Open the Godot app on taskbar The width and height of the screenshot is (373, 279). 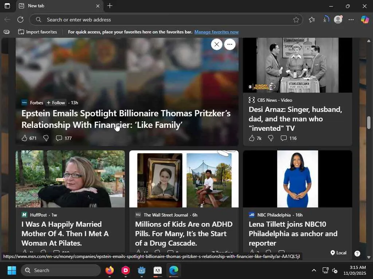click(142, 270)
